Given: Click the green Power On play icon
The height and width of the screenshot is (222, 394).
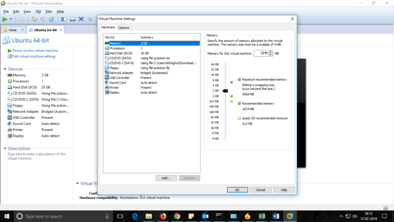Looking at the screenshot, I should pos(5,19).
